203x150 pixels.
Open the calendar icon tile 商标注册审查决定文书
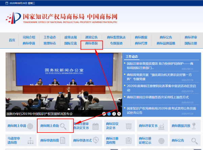tap(95, 126)
